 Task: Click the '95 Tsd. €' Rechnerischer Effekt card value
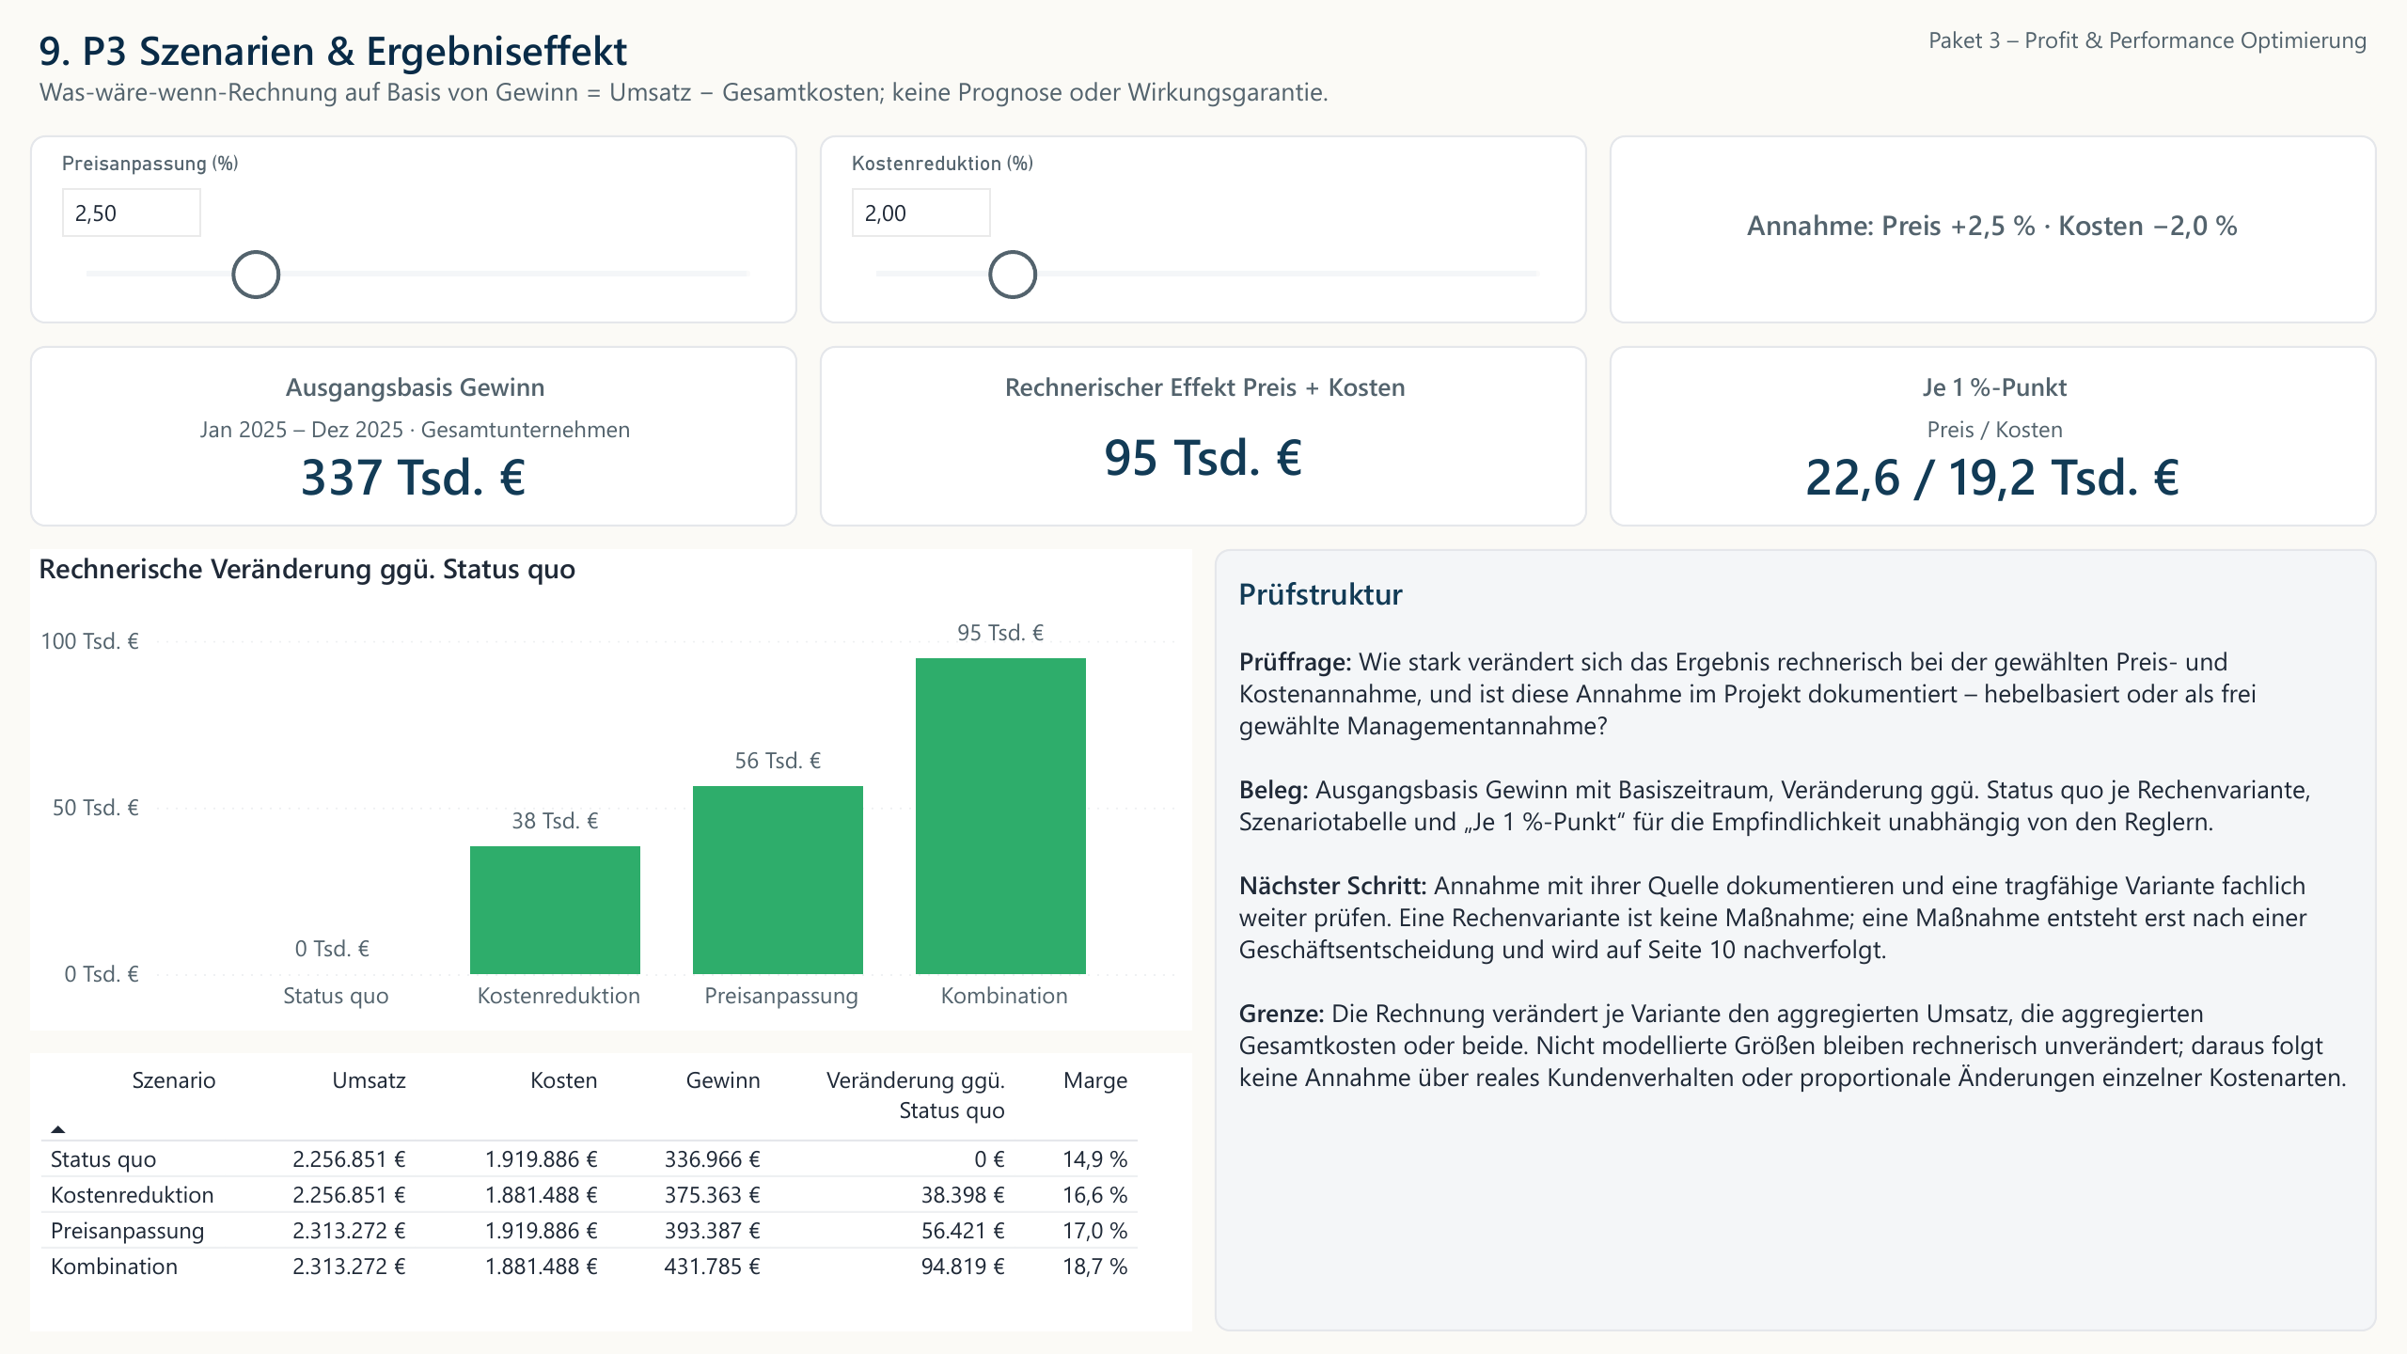pyautogui.click(x=1203, y=458)
